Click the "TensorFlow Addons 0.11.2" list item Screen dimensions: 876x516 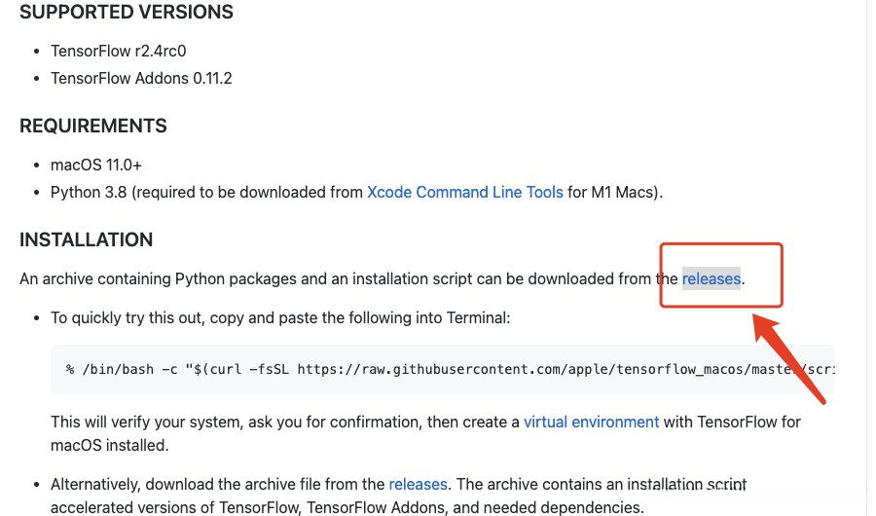(141, 78)
